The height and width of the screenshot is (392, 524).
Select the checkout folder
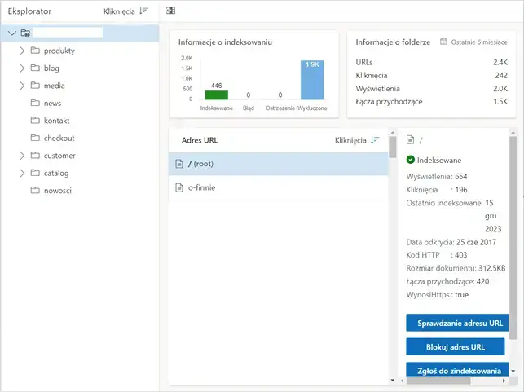point(59,139)
